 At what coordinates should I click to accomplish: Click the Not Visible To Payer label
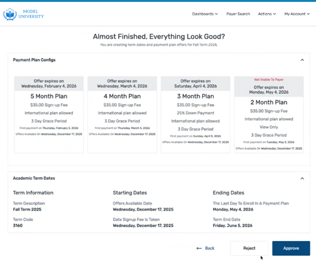pos(269,79)
